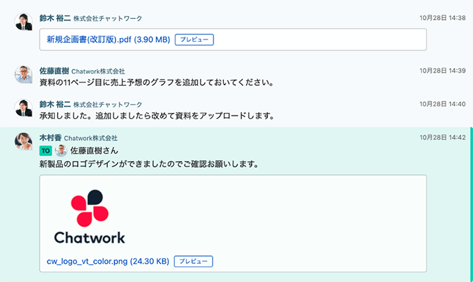
Task: Select the message about 売上予想のグラフ
Action: pyautogui.click(x=156, y=83)
